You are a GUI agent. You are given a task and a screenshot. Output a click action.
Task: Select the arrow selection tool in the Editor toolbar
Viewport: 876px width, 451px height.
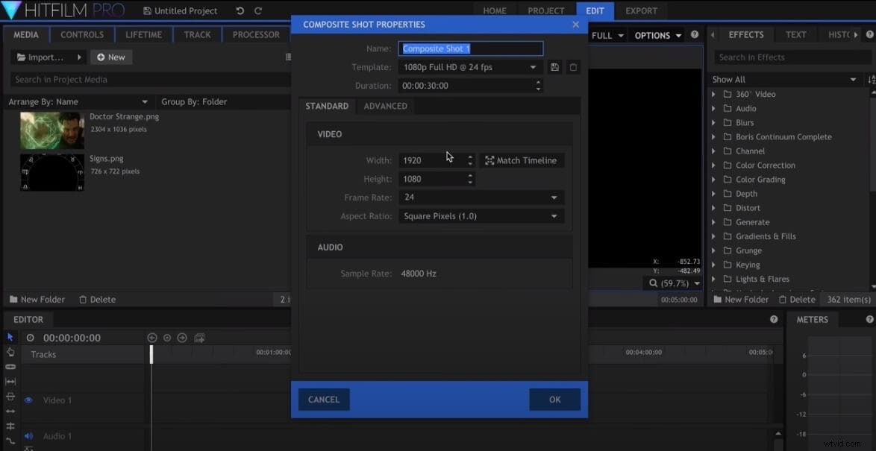coord(10,337)
